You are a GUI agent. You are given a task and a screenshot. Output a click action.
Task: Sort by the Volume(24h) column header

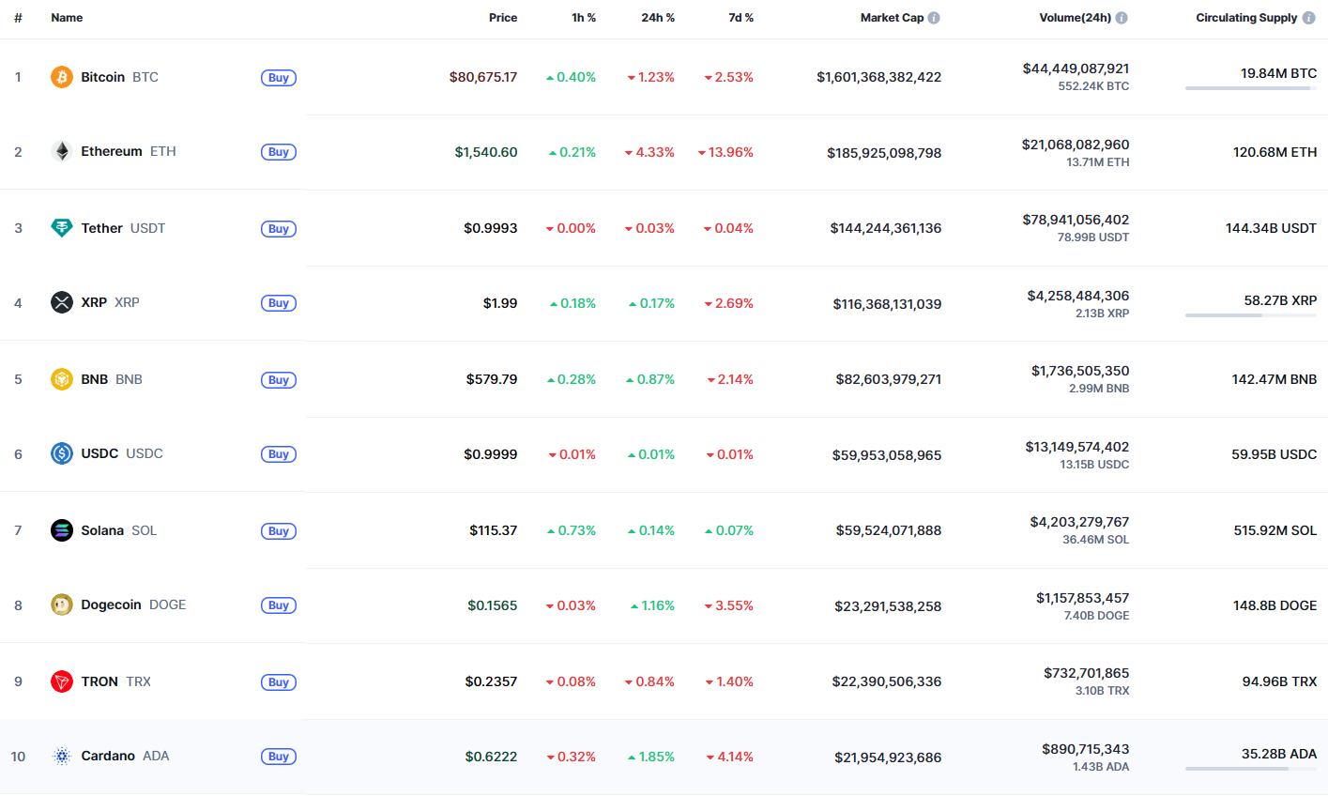(1075, 18)
